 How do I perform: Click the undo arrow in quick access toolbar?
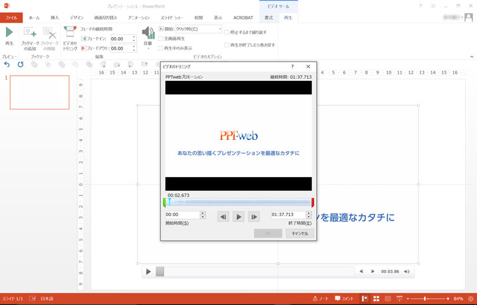[7, 64]
